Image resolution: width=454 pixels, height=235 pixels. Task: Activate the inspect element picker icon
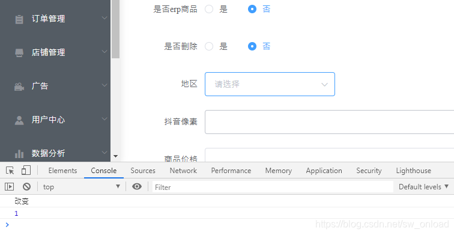(x=10, y=170)
